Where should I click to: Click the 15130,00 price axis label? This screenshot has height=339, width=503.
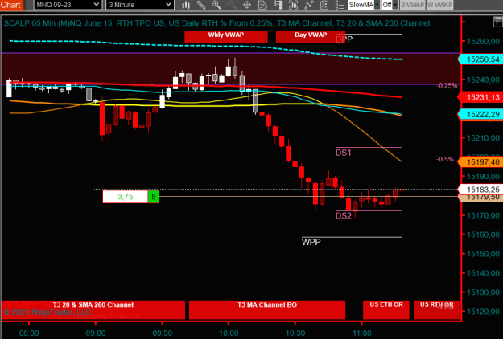pyautogui.click(x=483, y=292)
